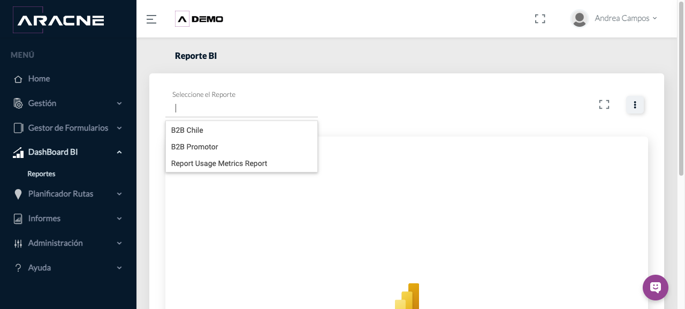Expand the report panel to fullscreen
The height and width of the screenshot is (309, 685).
(604, 104)
